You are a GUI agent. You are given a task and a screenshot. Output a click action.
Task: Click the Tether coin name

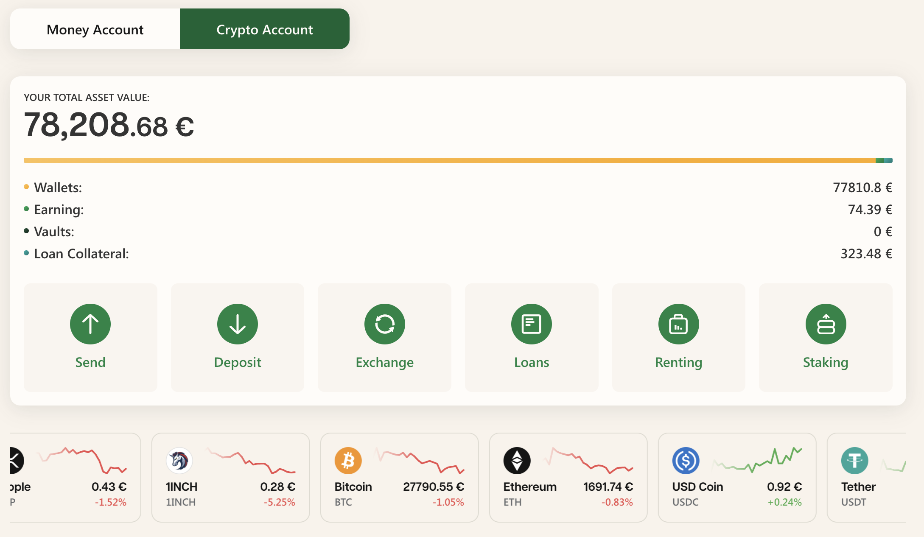coord(858,487)
